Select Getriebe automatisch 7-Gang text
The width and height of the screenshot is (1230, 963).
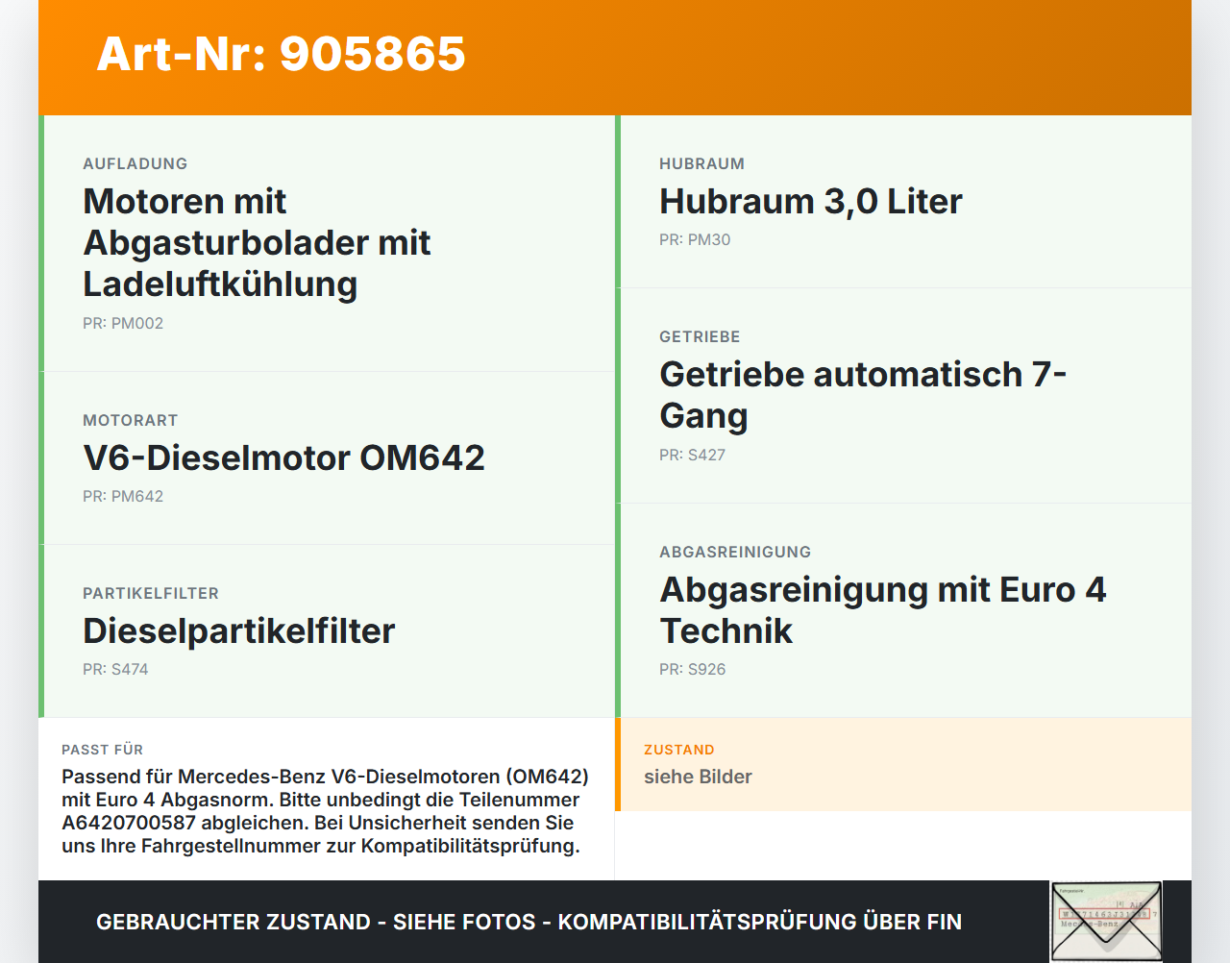pos(863,395)
